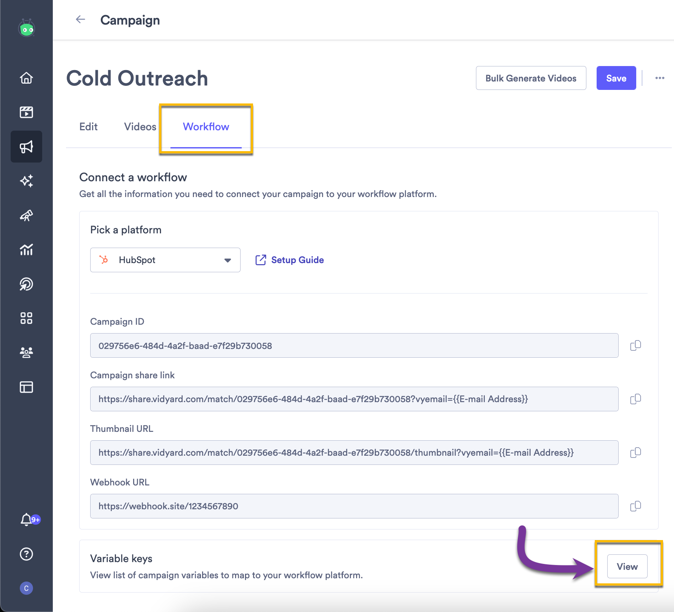Open the video library clapperboard icon
Viewport: 674px width, 612px height.
(26, 112)
